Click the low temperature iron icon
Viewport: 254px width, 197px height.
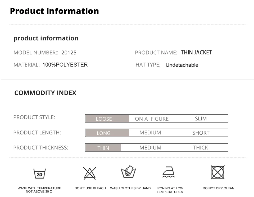click(169, 172)
